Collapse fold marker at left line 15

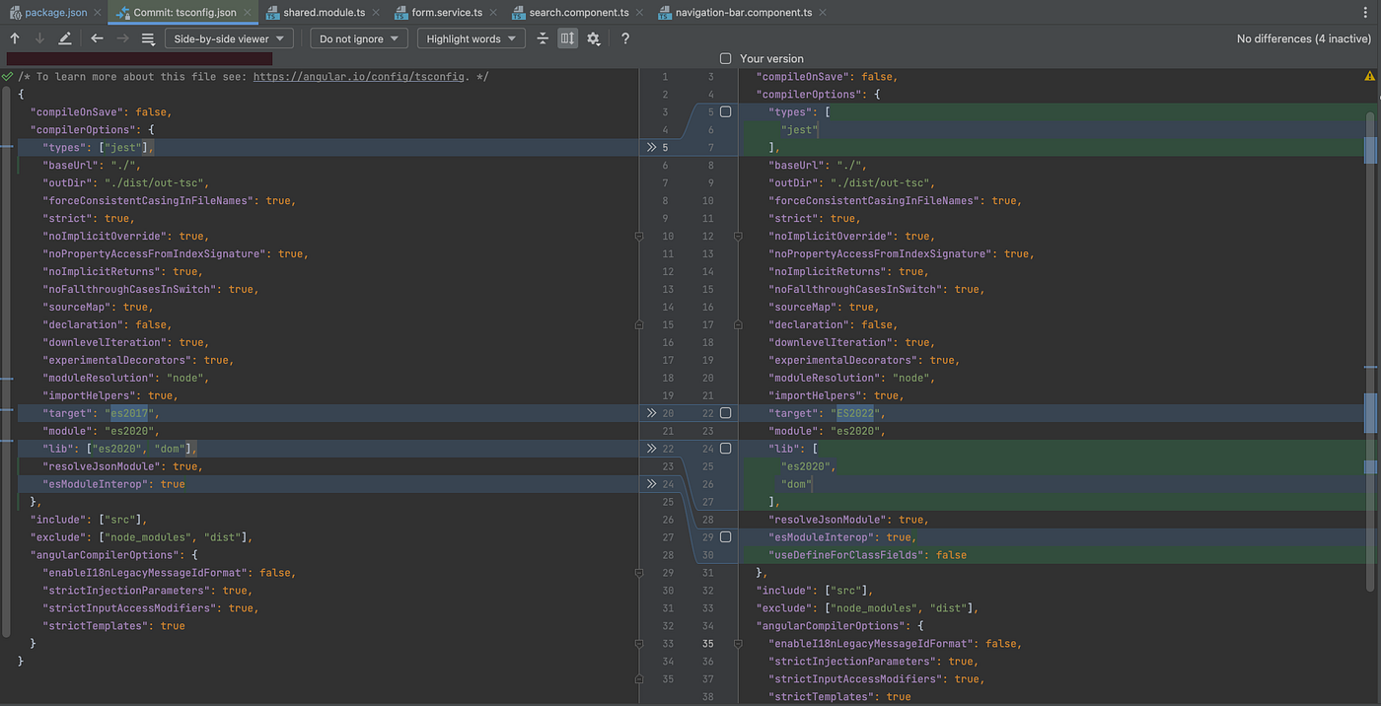click(639, 324)
